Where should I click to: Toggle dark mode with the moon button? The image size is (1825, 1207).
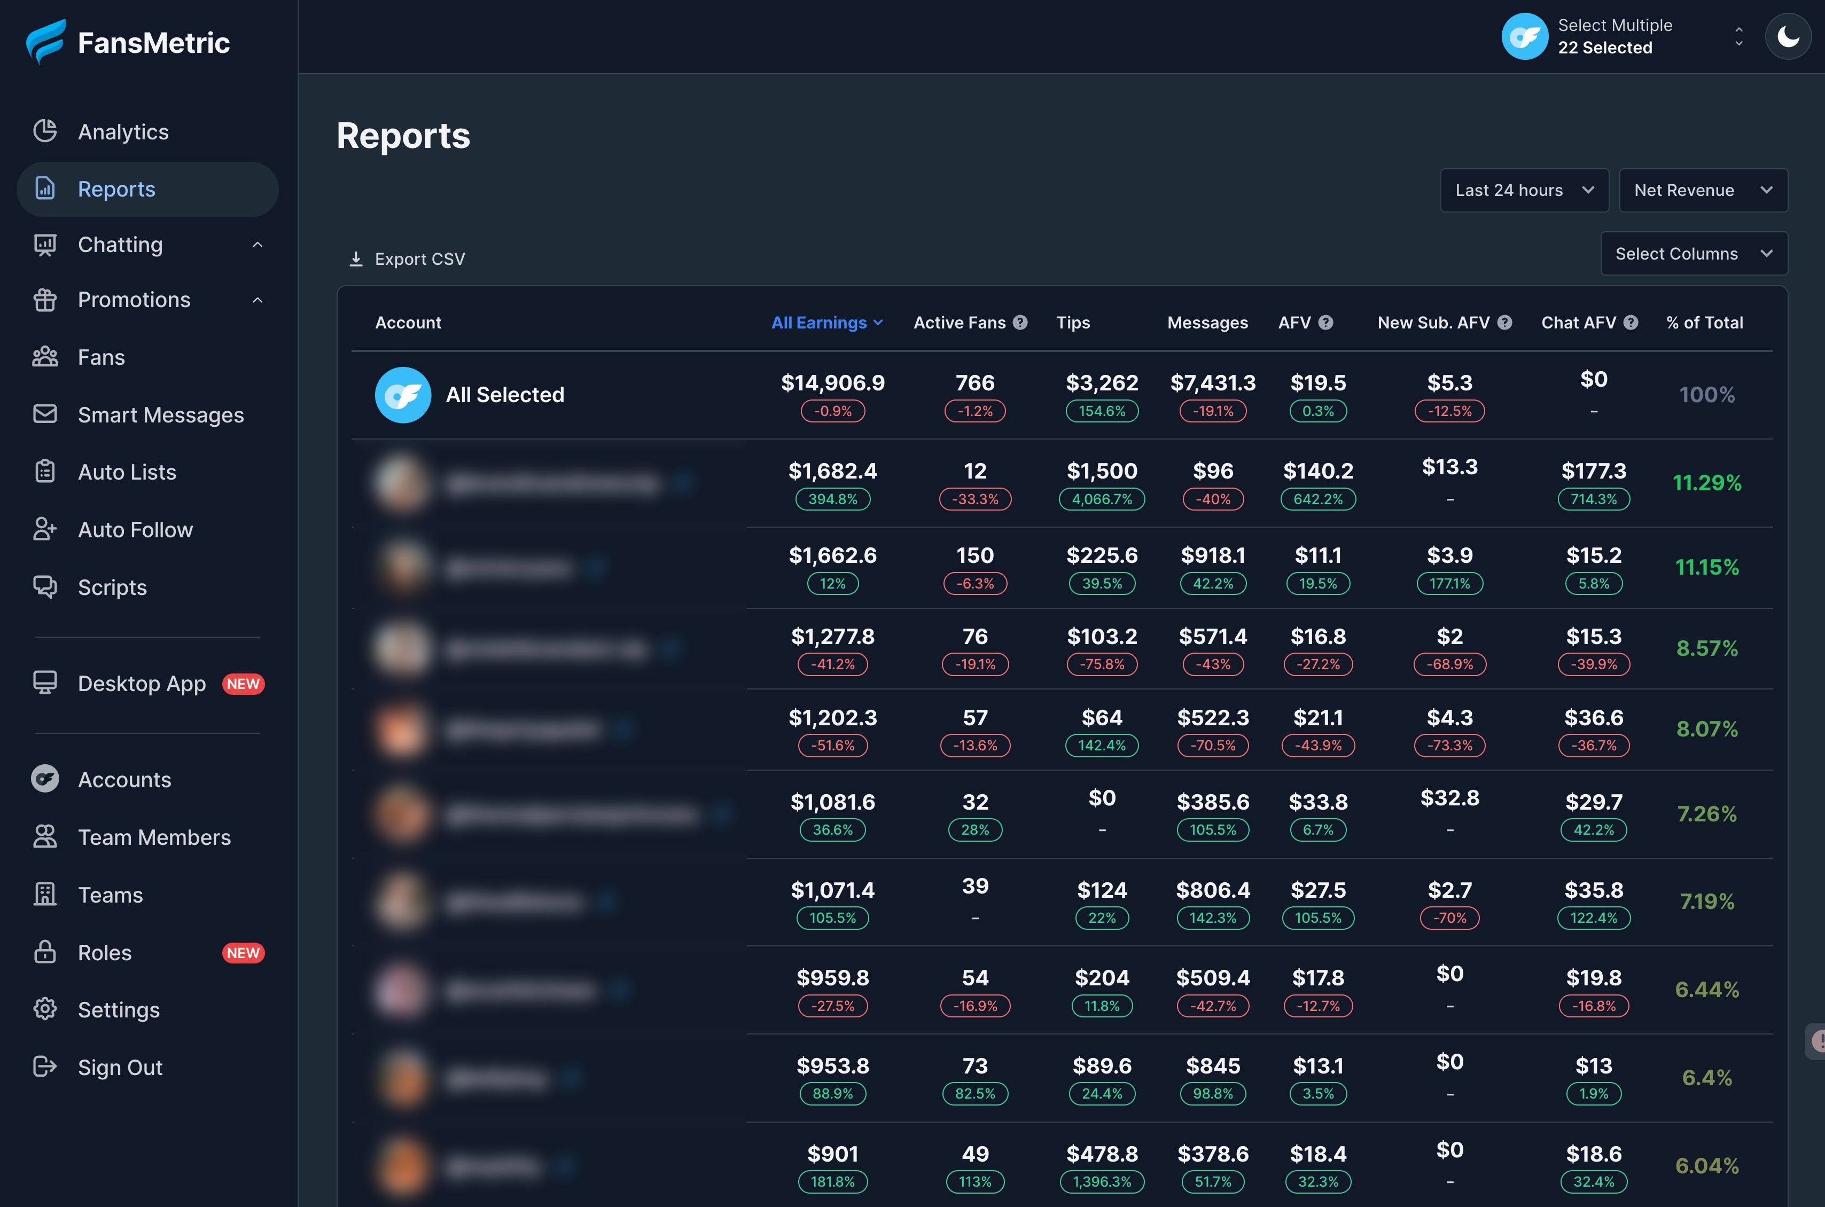pos(1788,36)
